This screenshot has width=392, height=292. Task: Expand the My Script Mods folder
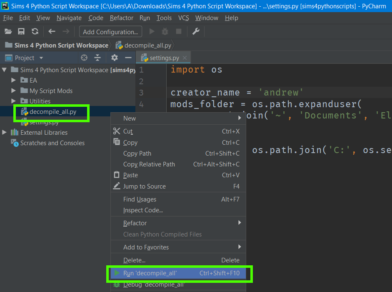13,91
